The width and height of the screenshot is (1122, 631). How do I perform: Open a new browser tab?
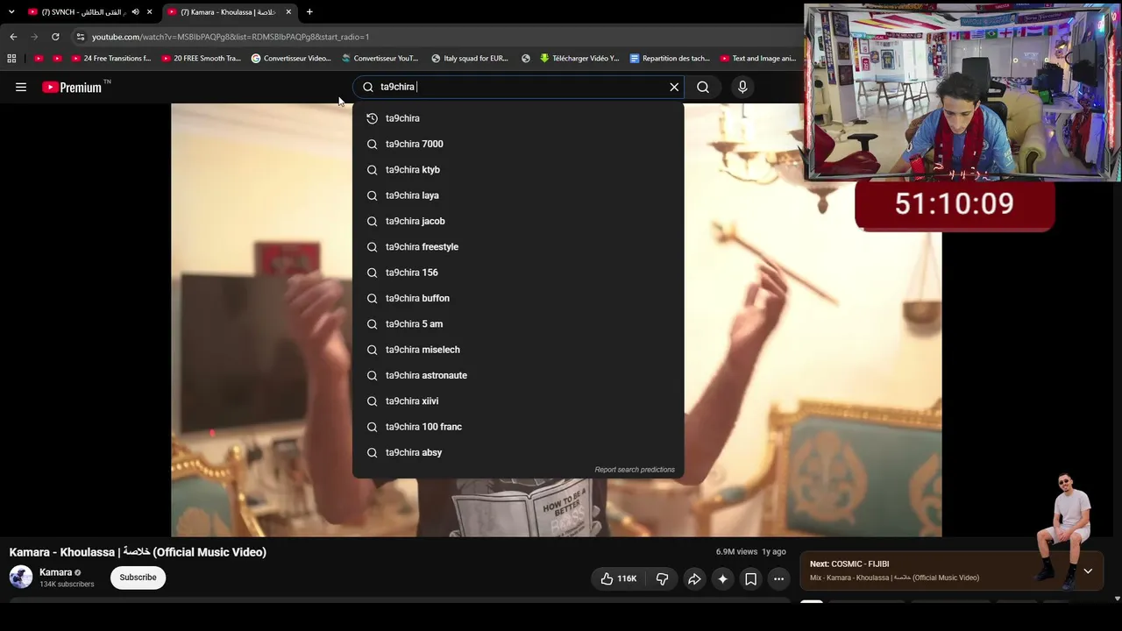(x=309, y=12)
